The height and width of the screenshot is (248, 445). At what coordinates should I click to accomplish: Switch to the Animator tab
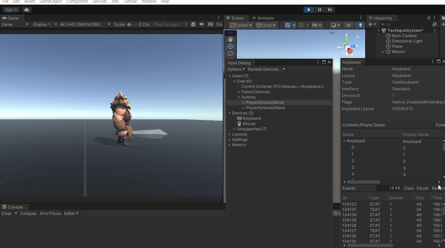(x=263, y=18)
